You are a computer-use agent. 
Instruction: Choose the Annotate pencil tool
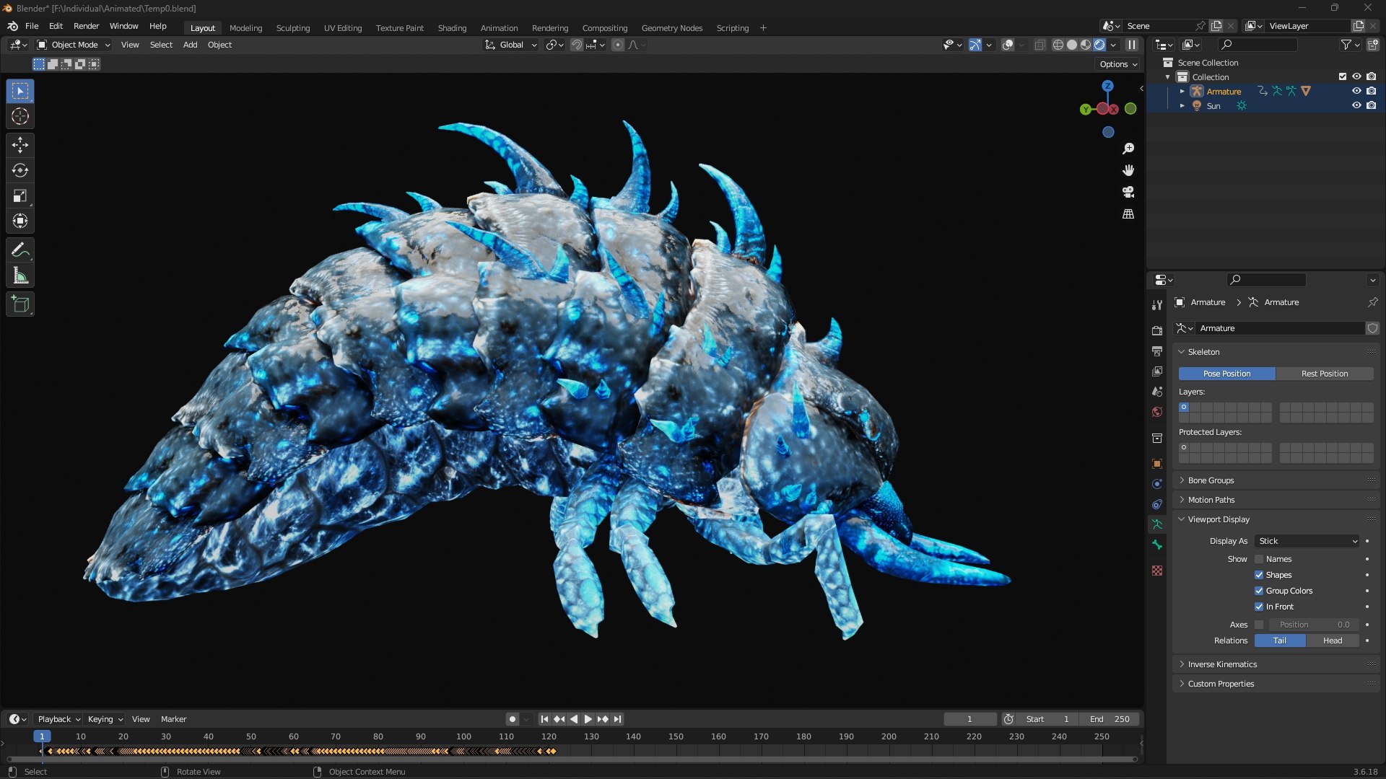[x=20, y=250]
